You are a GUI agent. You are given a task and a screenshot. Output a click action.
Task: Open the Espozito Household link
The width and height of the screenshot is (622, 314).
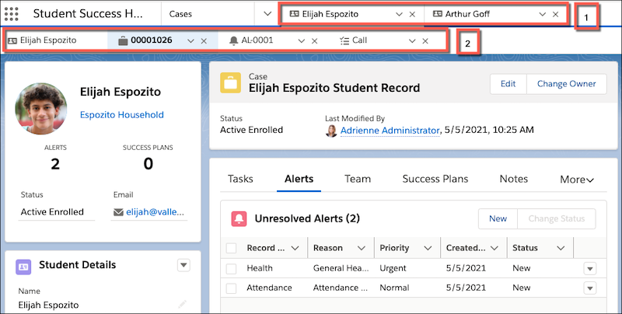[122, 115]
